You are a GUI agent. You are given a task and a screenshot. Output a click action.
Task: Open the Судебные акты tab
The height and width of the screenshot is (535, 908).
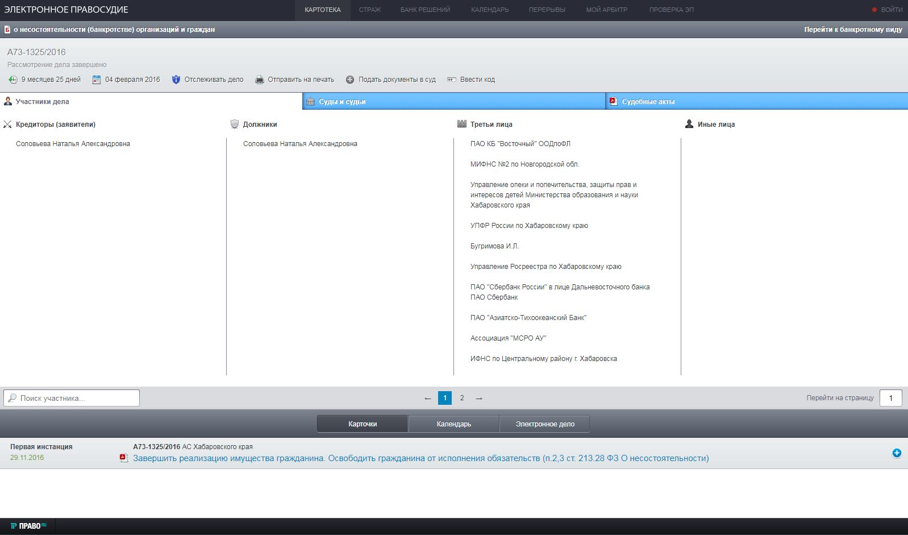pyautogui.click(x=756, y=102)
